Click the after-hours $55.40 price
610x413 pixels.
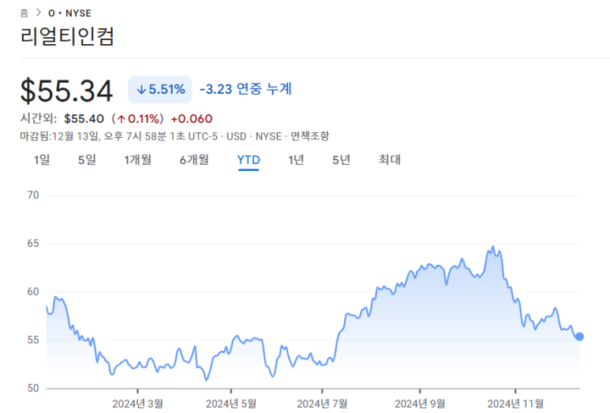coord(84,119)
